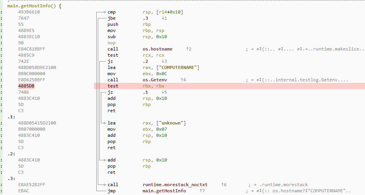Follow the .2 jump target of jz
Viewport: 365px width, 195px height.
click(145, 61)
